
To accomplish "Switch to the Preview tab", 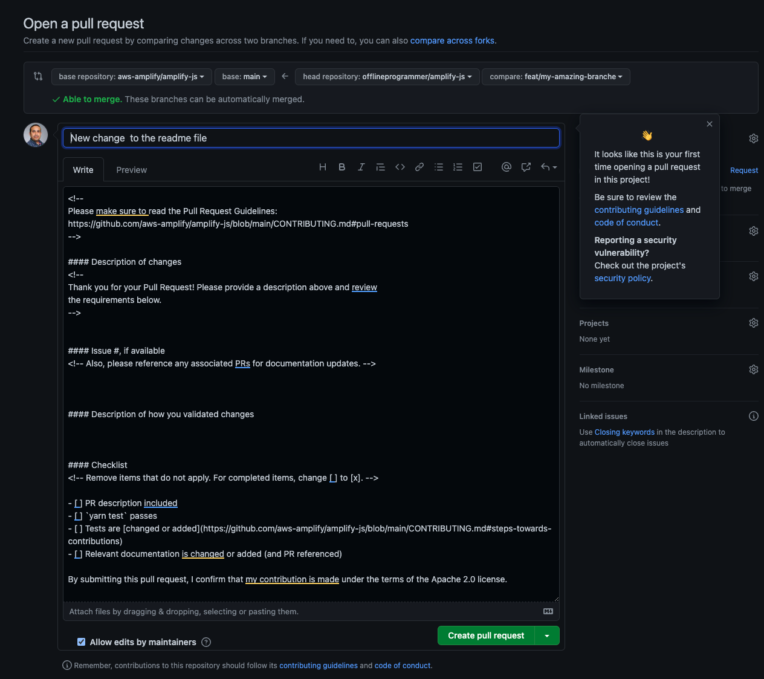I will pyautogui.click(x=132, y=170).
